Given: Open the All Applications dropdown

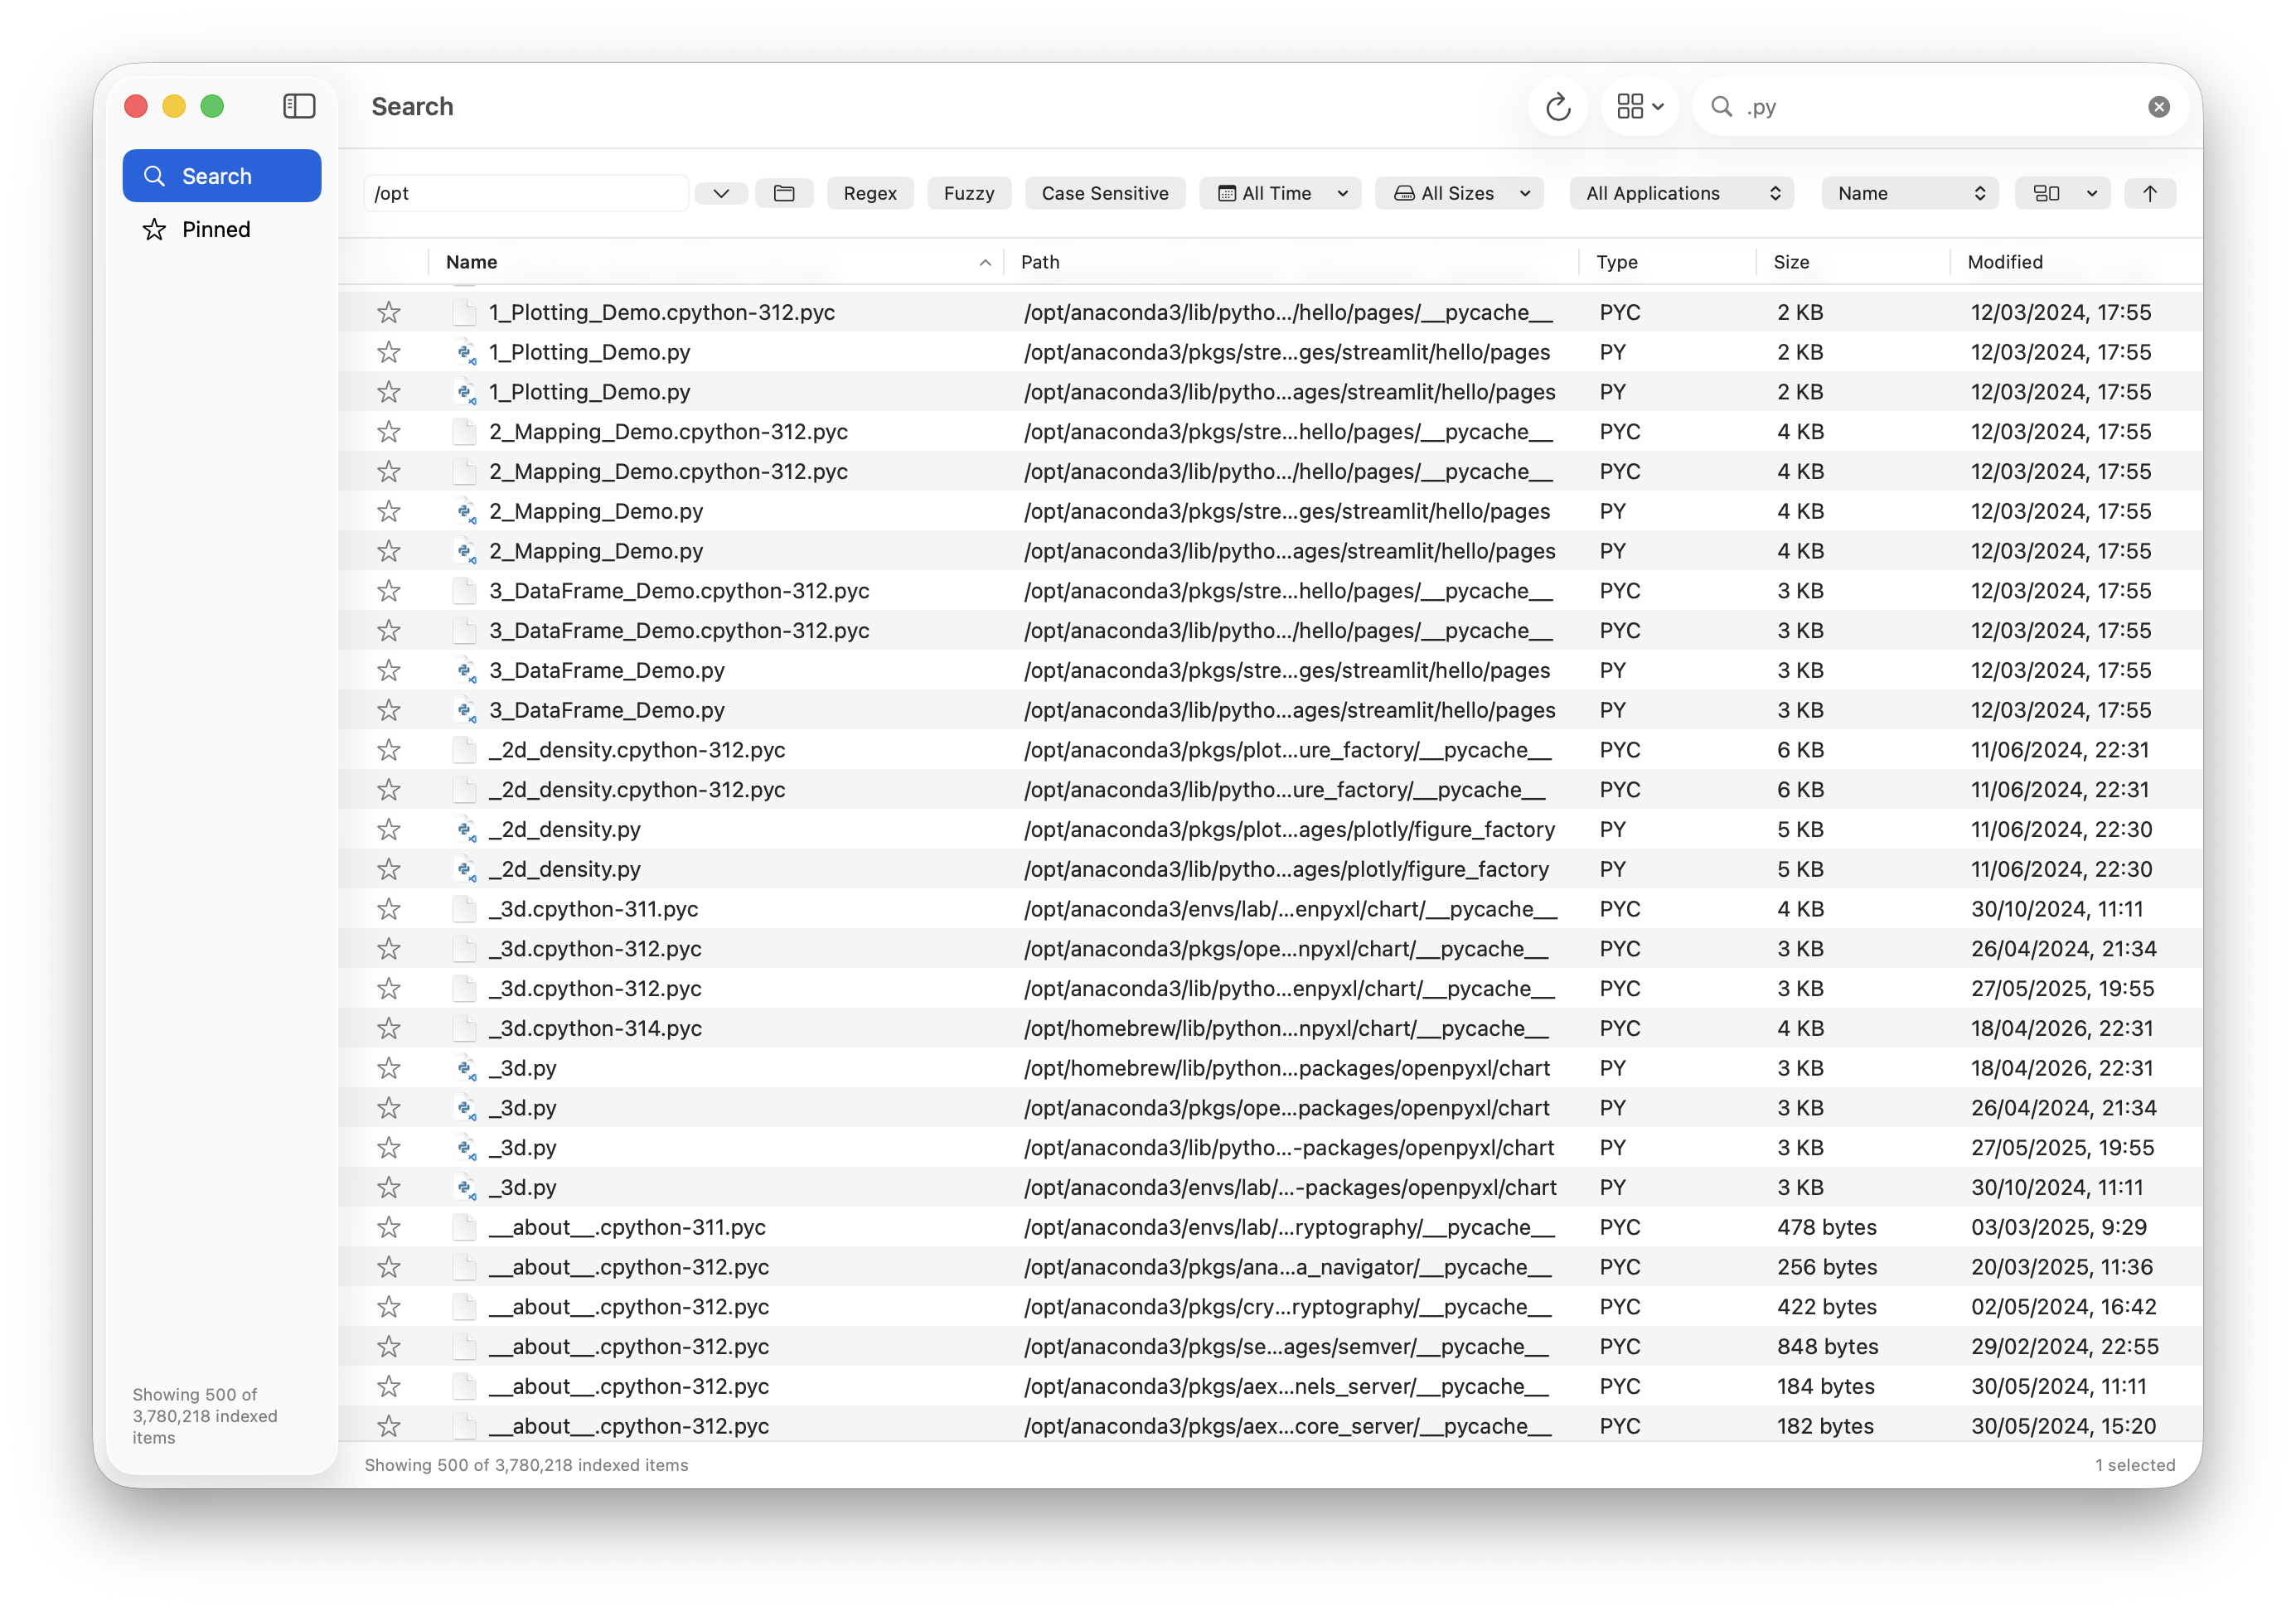Looking at the screenshot, I should (1681, 193).
